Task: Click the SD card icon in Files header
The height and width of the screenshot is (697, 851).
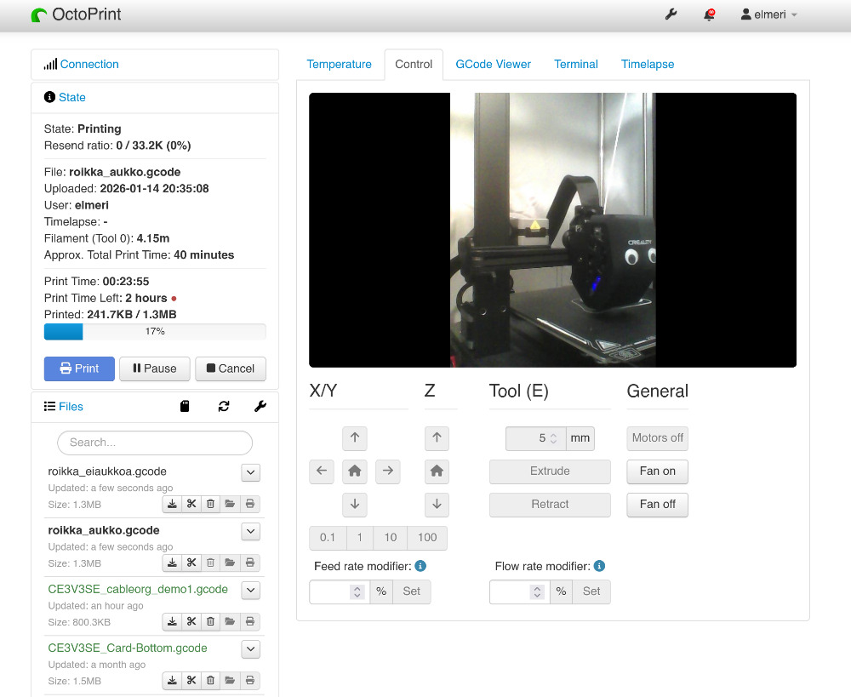Action: pyautogui.click(x=185, y=407)
